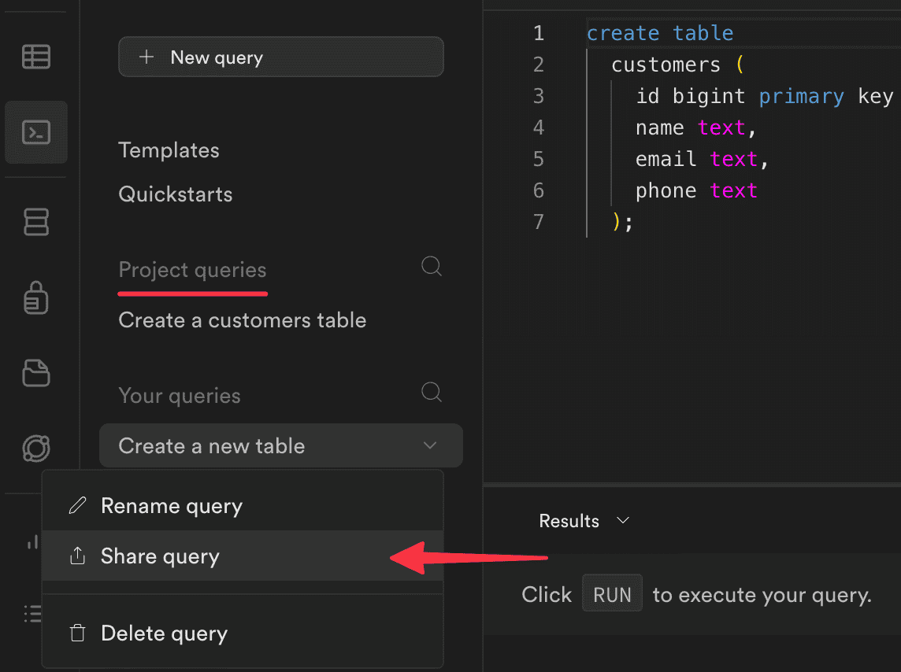This screenshot has height=672, width=901.
Task: Open Advisors via the circular sidebar icon
Action: pyautogui.click(x=35, y=448)
